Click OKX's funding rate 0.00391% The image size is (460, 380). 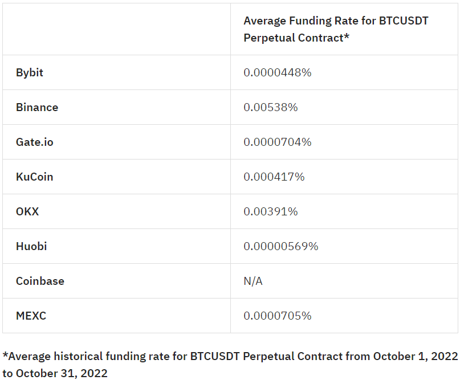point(270,211)
